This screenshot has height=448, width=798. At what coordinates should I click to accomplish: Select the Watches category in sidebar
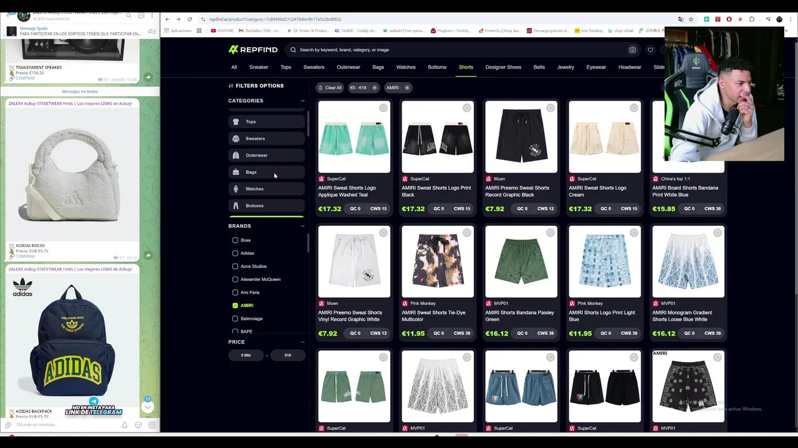pos(266,189)
